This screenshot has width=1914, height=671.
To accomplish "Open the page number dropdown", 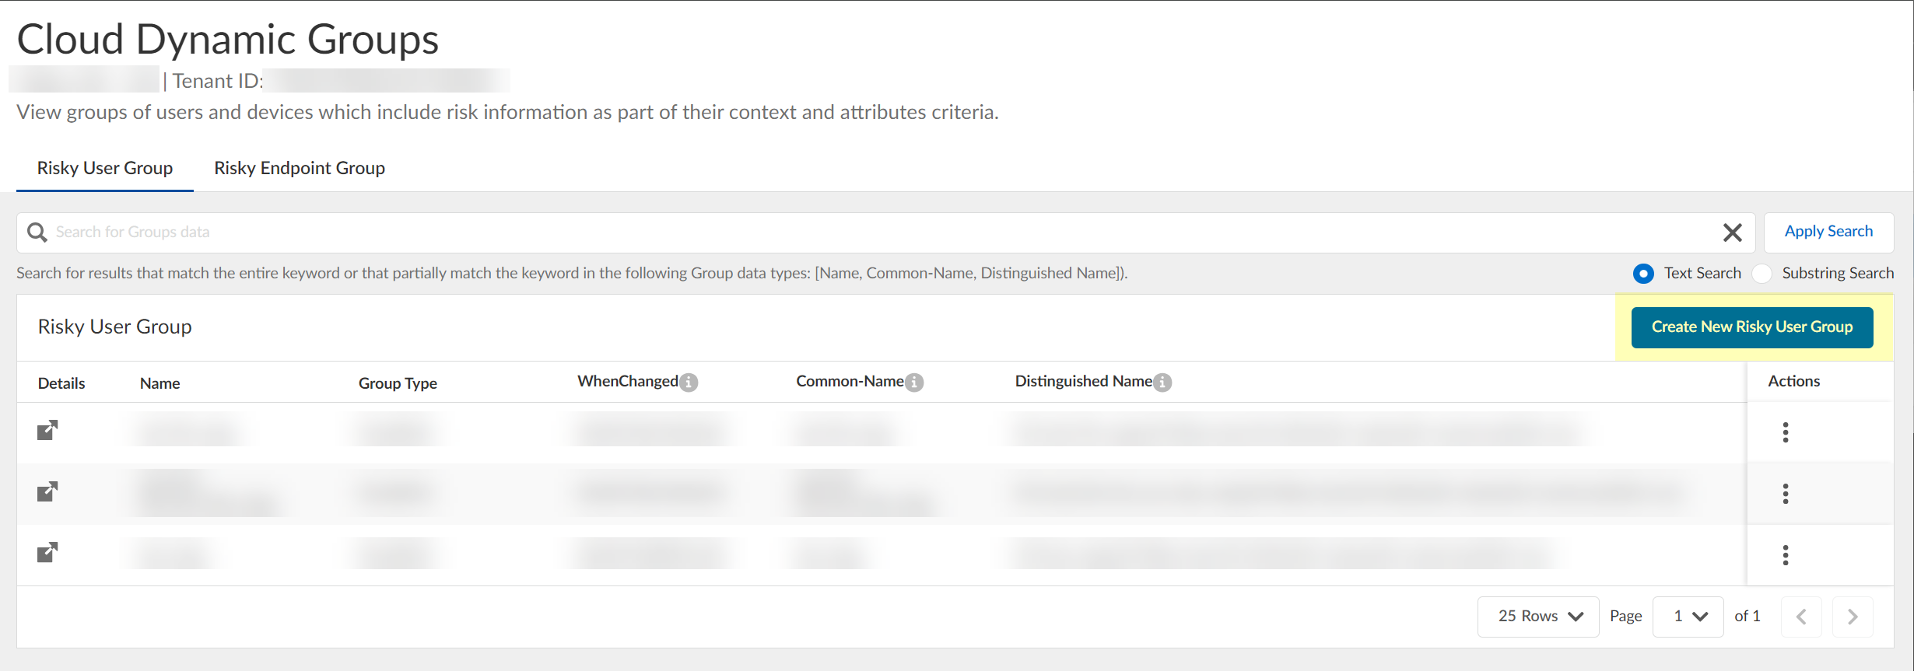I will 1688,617.
